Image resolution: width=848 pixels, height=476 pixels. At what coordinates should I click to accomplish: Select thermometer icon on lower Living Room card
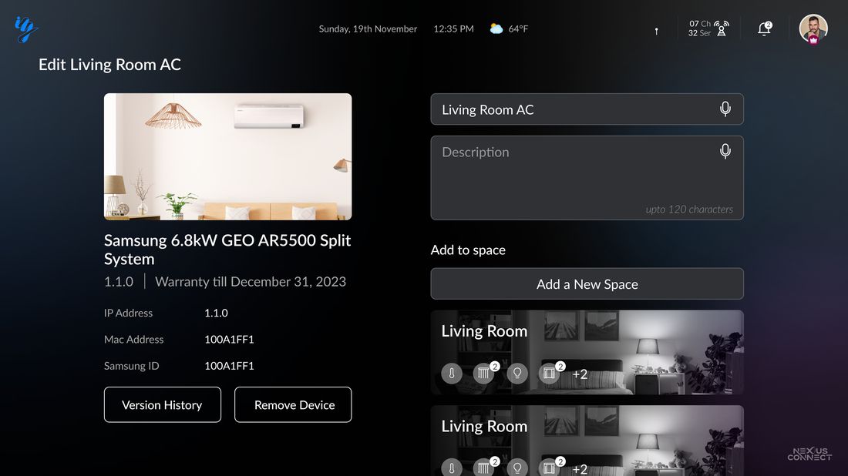point(452,468)
